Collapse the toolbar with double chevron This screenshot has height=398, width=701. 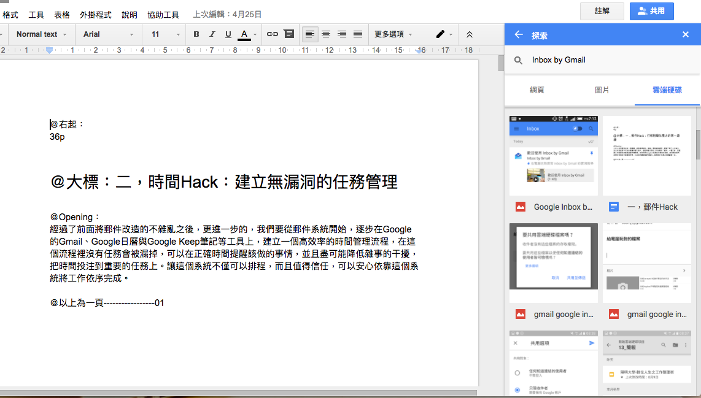(x=470, y=34)
